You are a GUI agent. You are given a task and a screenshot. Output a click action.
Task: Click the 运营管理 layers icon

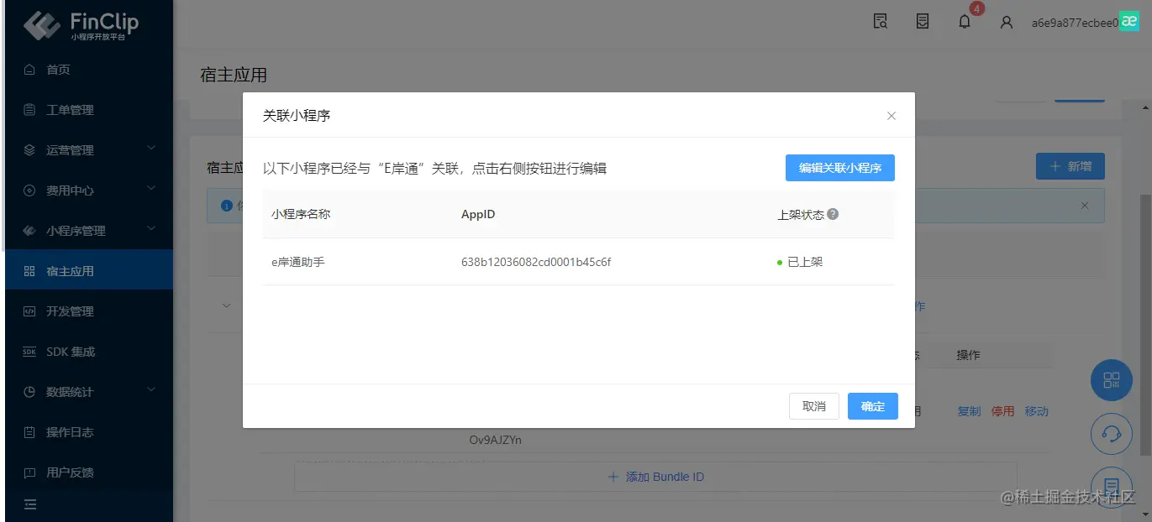point(29,150)
